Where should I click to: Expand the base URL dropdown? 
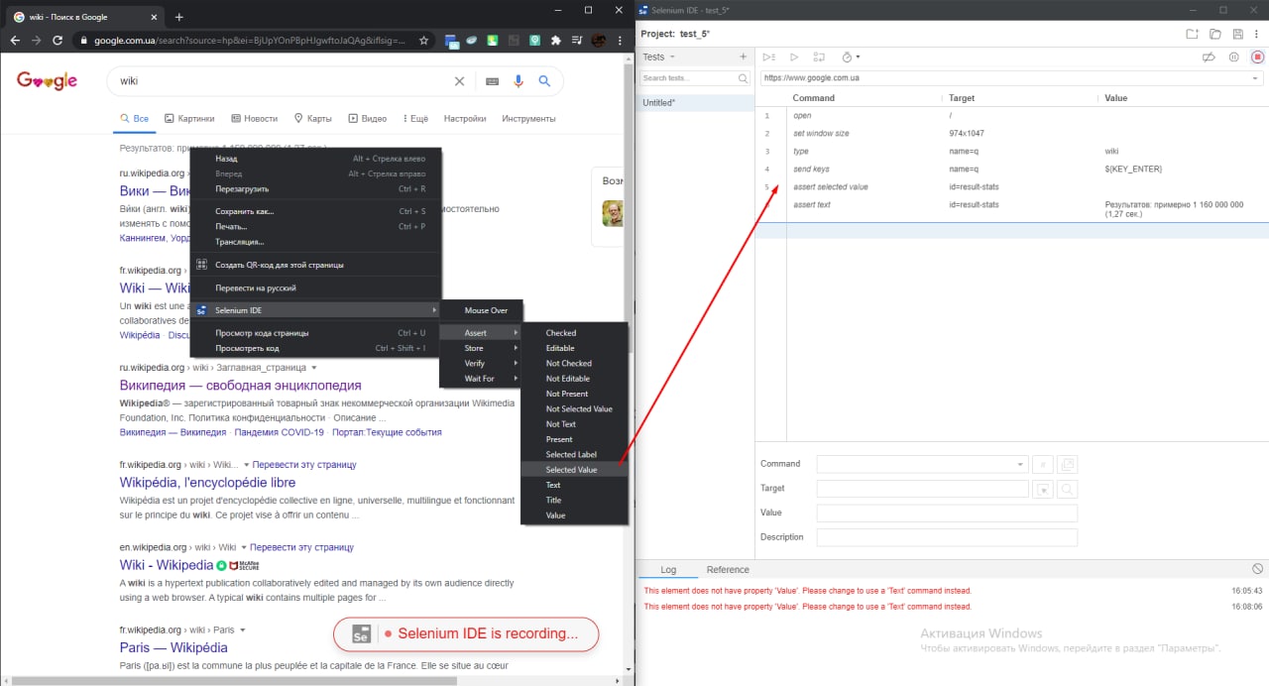point(1254,77)
